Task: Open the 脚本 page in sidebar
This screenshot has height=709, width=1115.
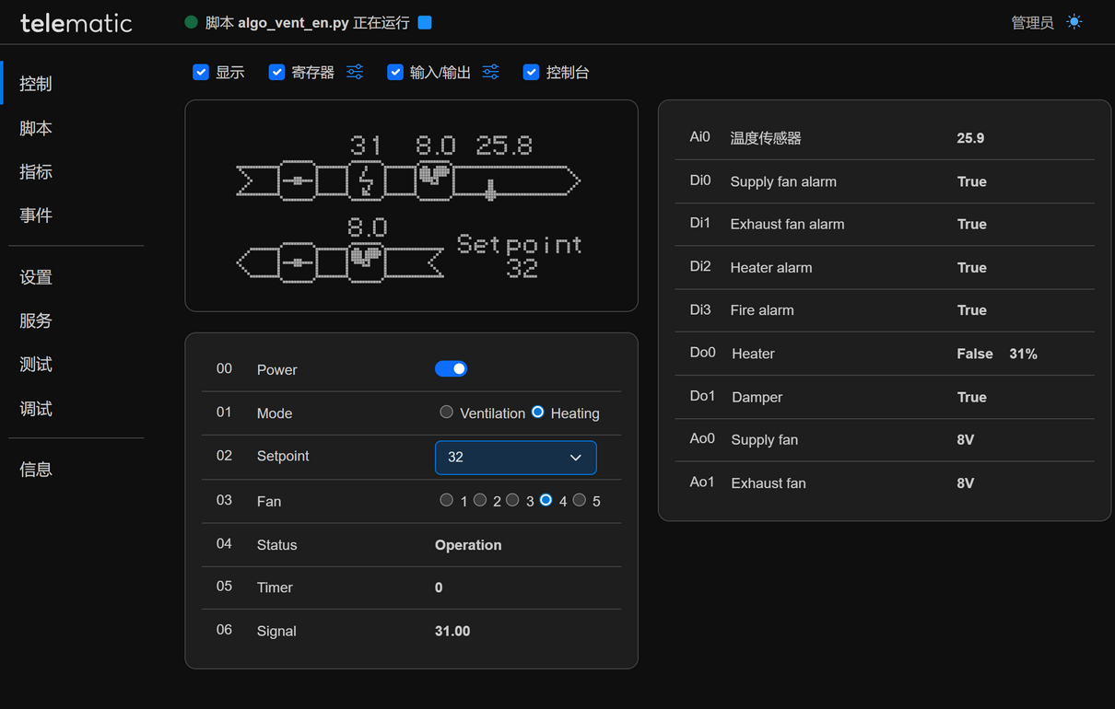Action: pyautogui.click(x=36, y=128)
